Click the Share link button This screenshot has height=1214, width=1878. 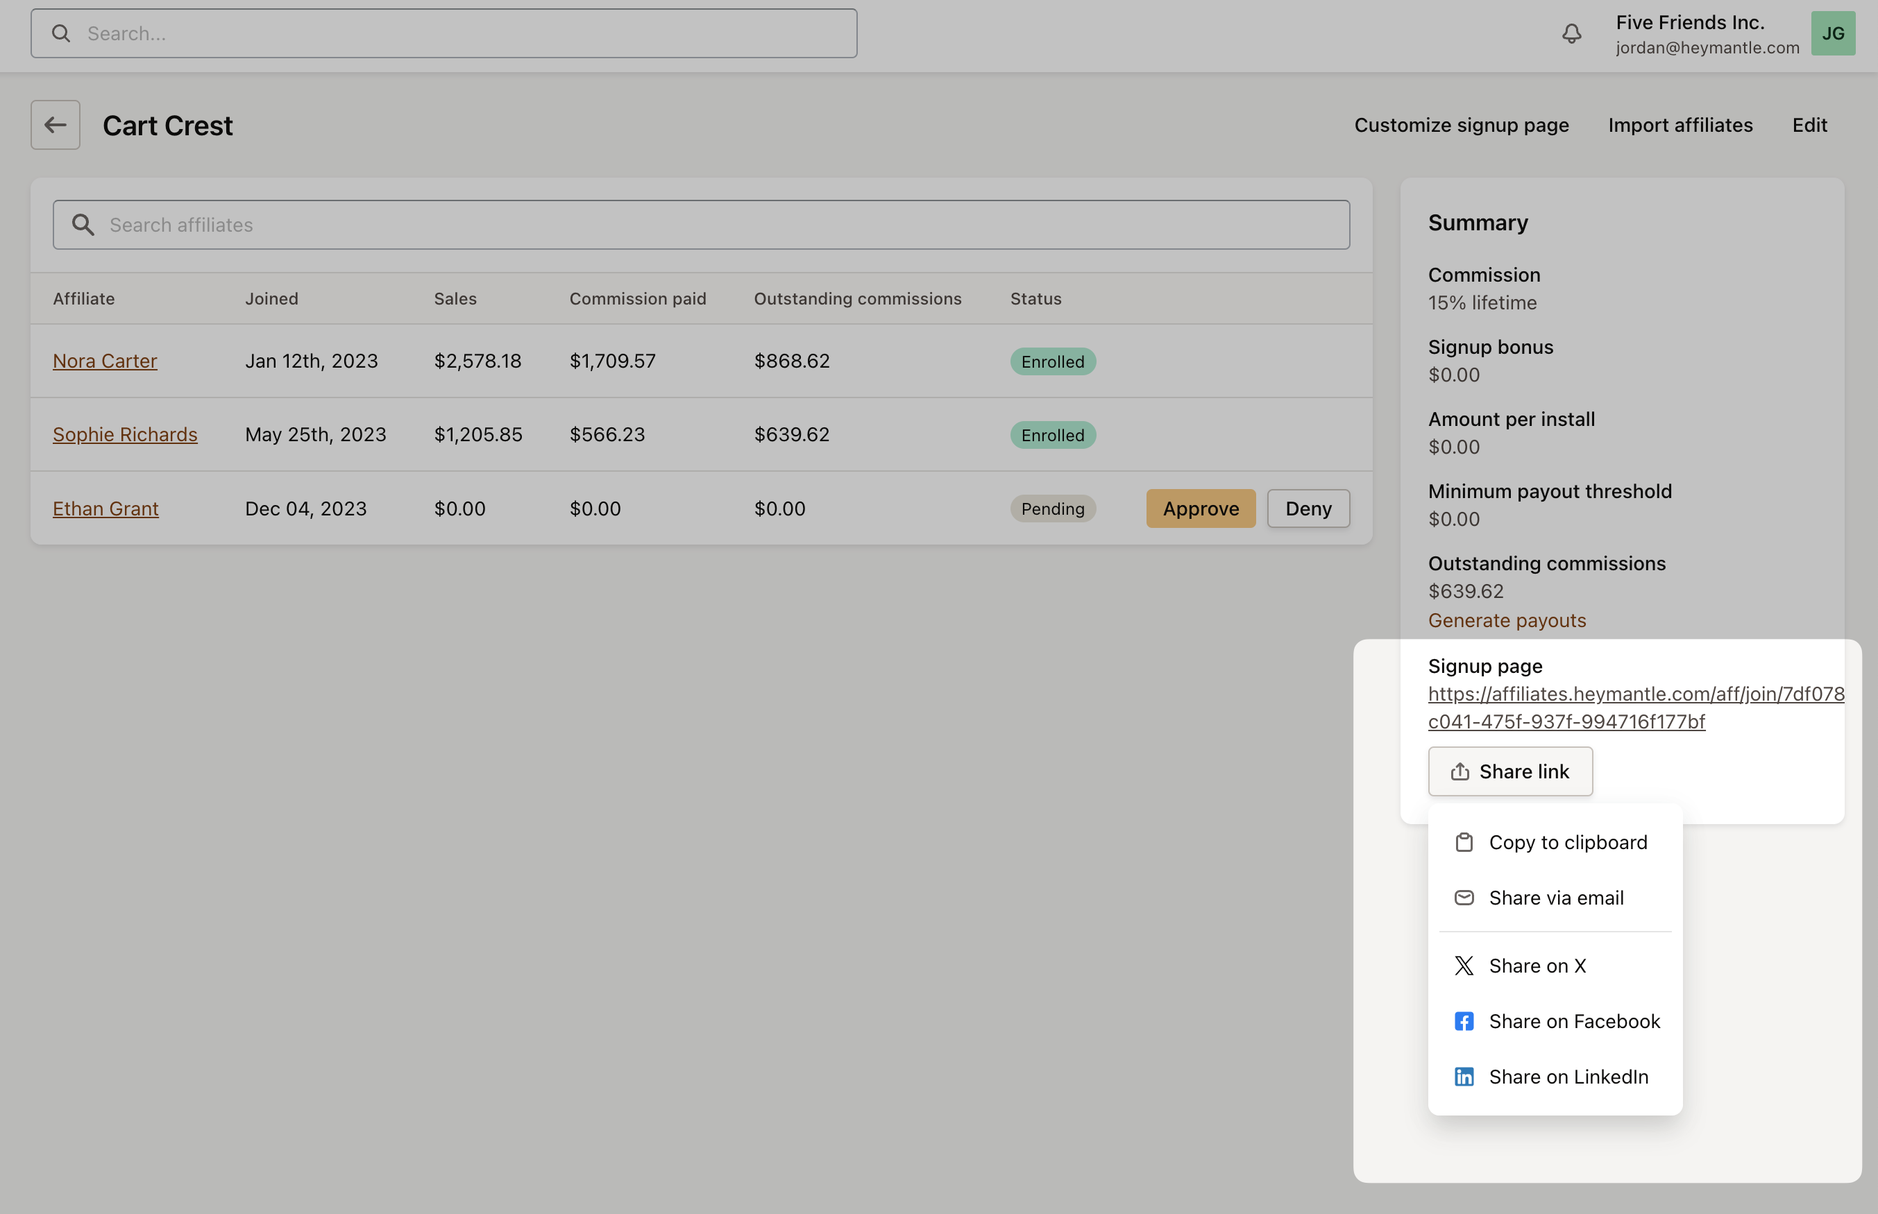1509,771
